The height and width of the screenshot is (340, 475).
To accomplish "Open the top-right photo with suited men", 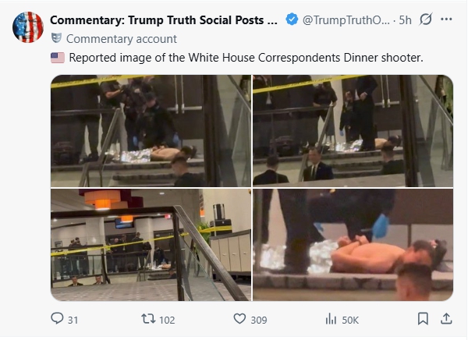I will [x=353, y=131].
